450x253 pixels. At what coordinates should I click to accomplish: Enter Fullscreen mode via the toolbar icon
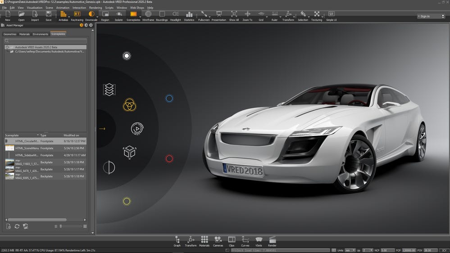pyautogui.click(x=204, y=16)
